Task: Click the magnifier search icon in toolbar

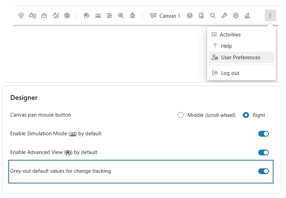Action: tap(213, 16)
